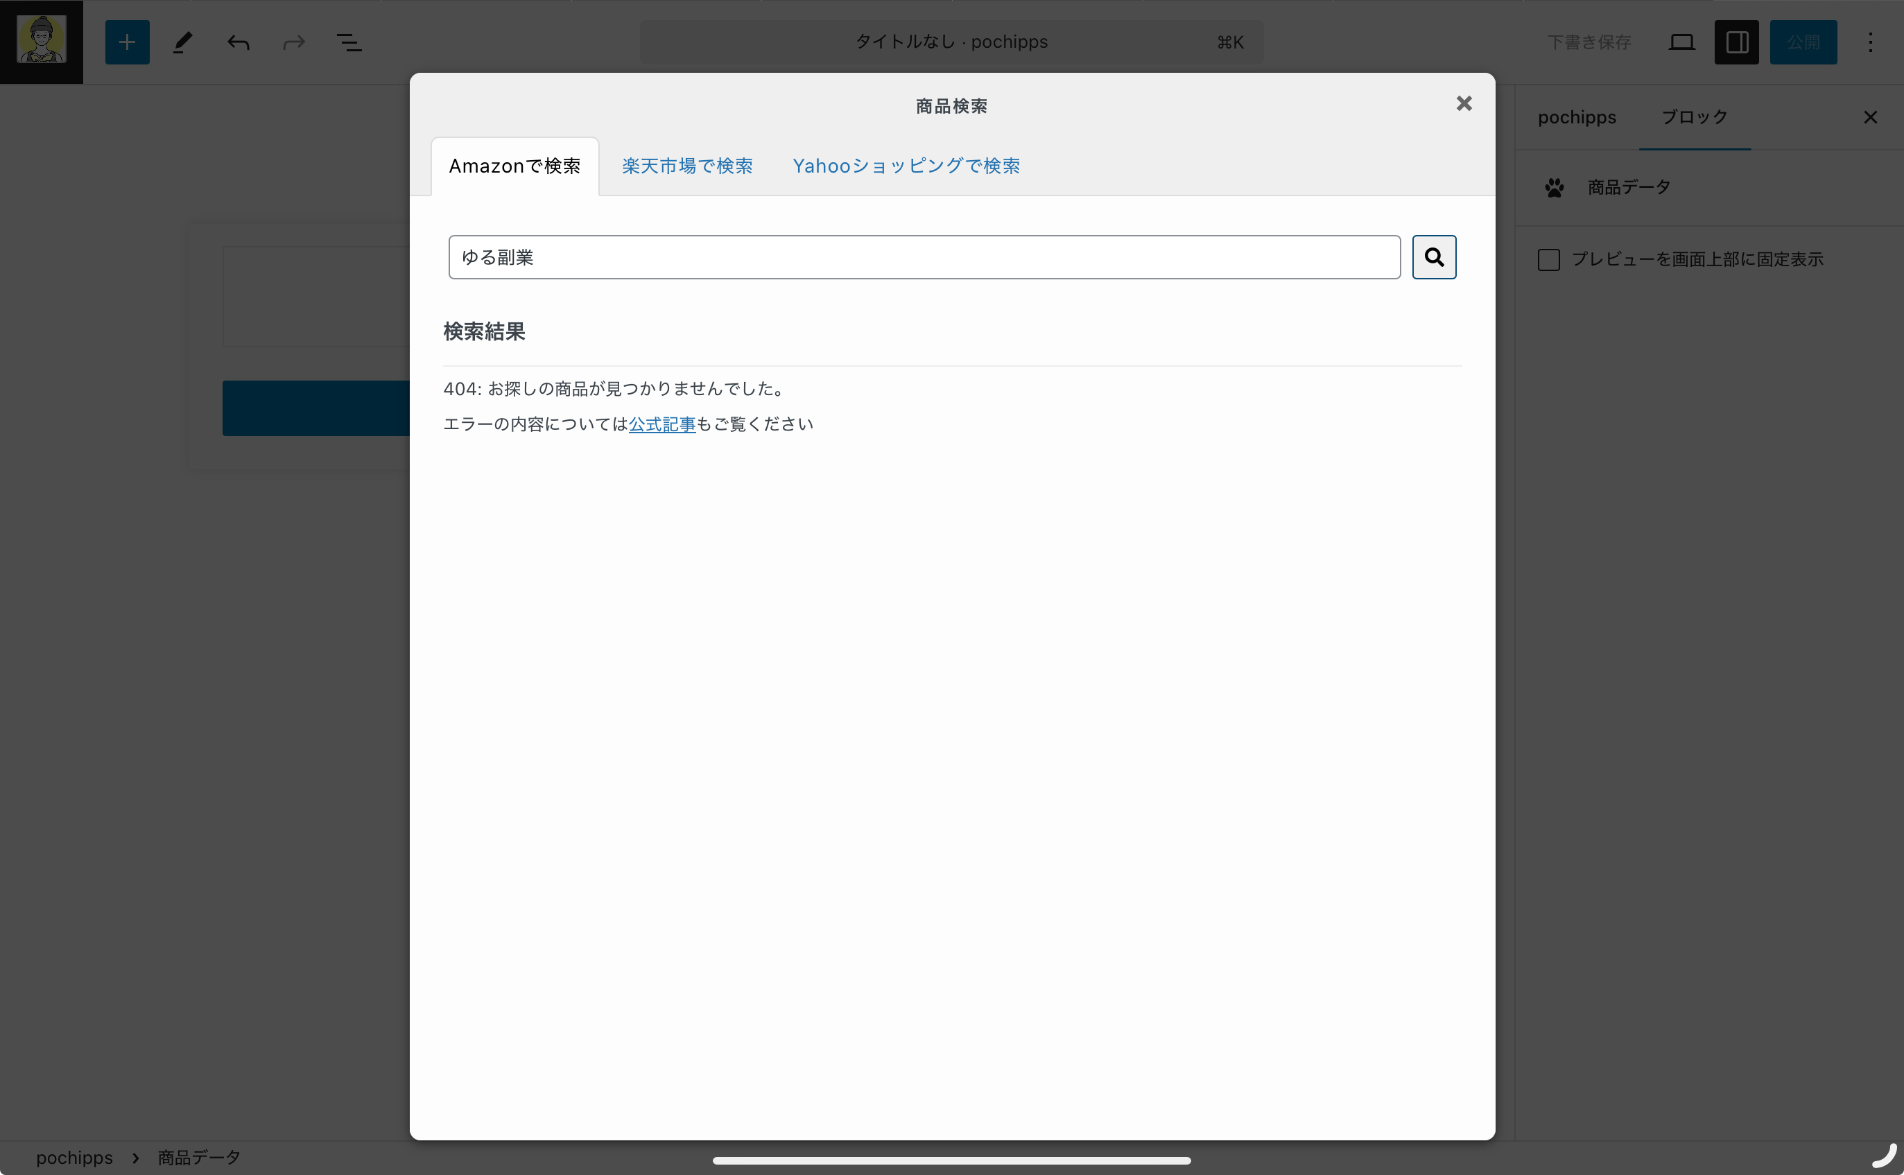
Task: Click the 公開 publish button
Action: (1803, 42)
